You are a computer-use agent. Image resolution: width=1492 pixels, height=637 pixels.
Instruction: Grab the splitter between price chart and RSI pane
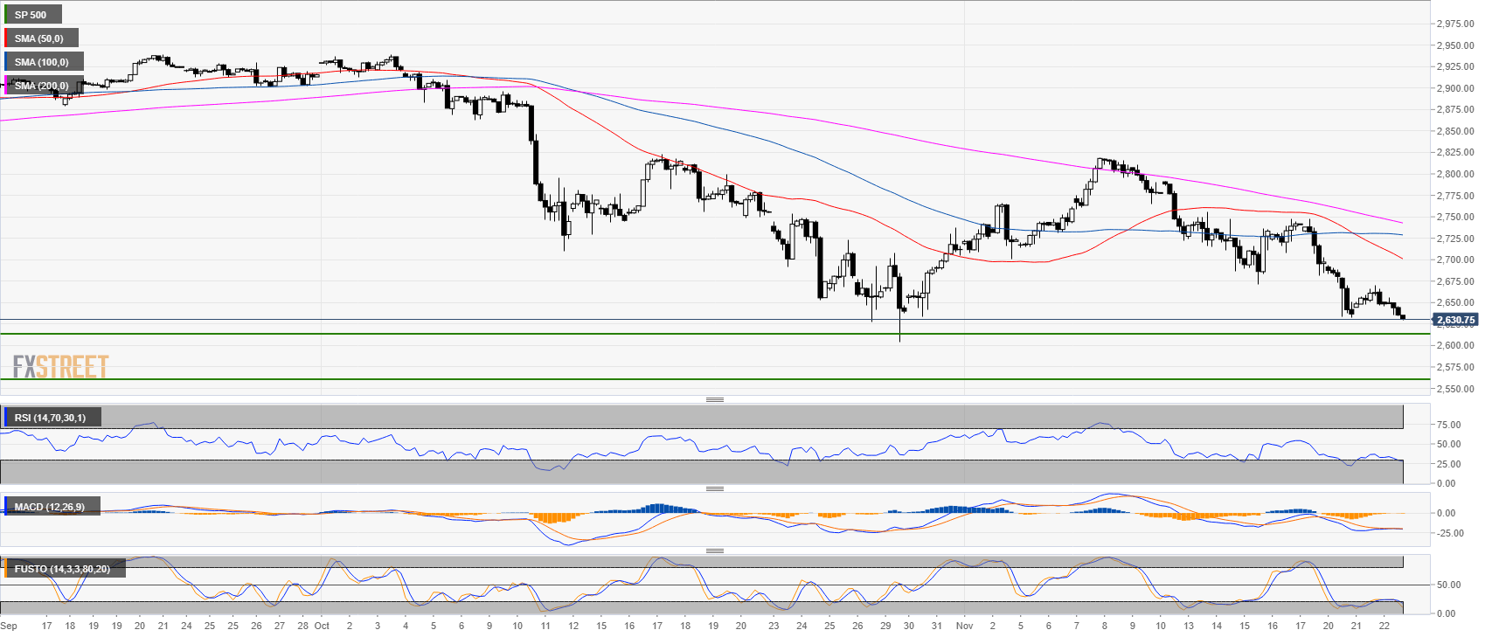tap(715, 399)
